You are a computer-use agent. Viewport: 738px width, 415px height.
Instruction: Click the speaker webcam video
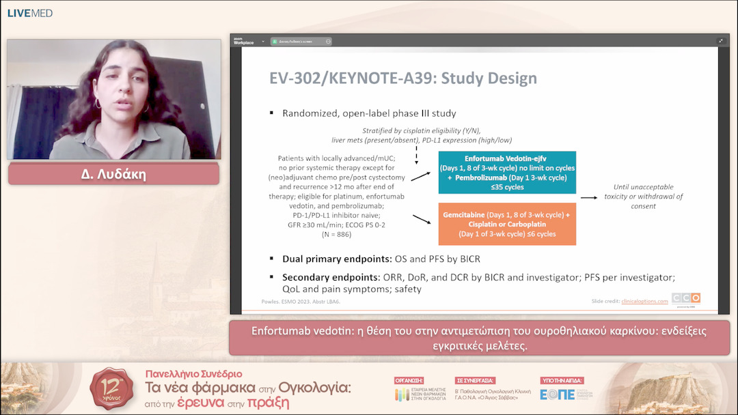point(114,100)
